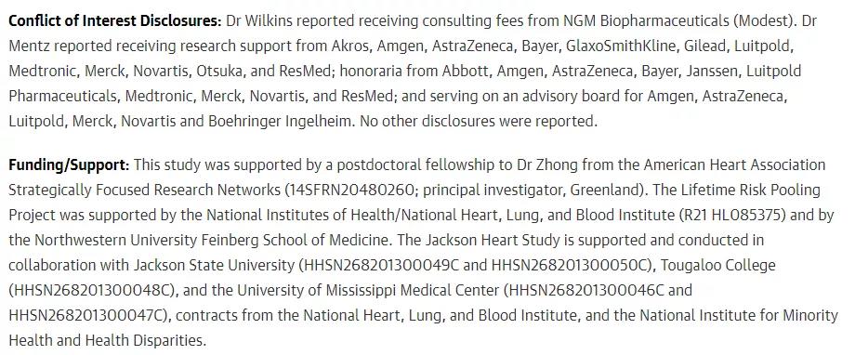The image size is (855, 355).
Task: Click the words 'American Heart Association'
Action: pos(734,164)
